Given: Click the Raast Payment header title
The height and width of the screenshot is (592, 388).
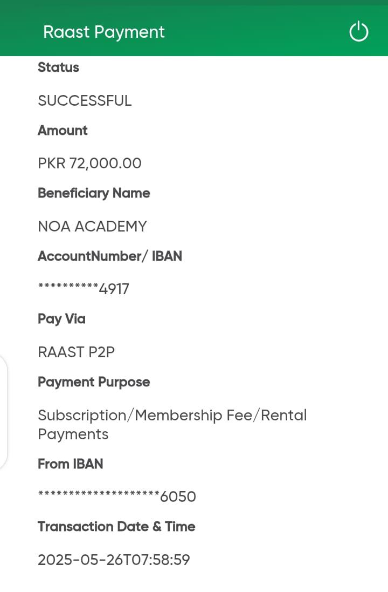Looking at the screenshot, I should (104, 32).
